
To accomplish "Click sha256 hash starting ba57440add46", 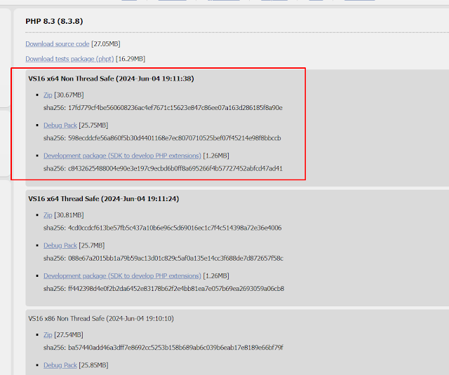I will (175, 348).
